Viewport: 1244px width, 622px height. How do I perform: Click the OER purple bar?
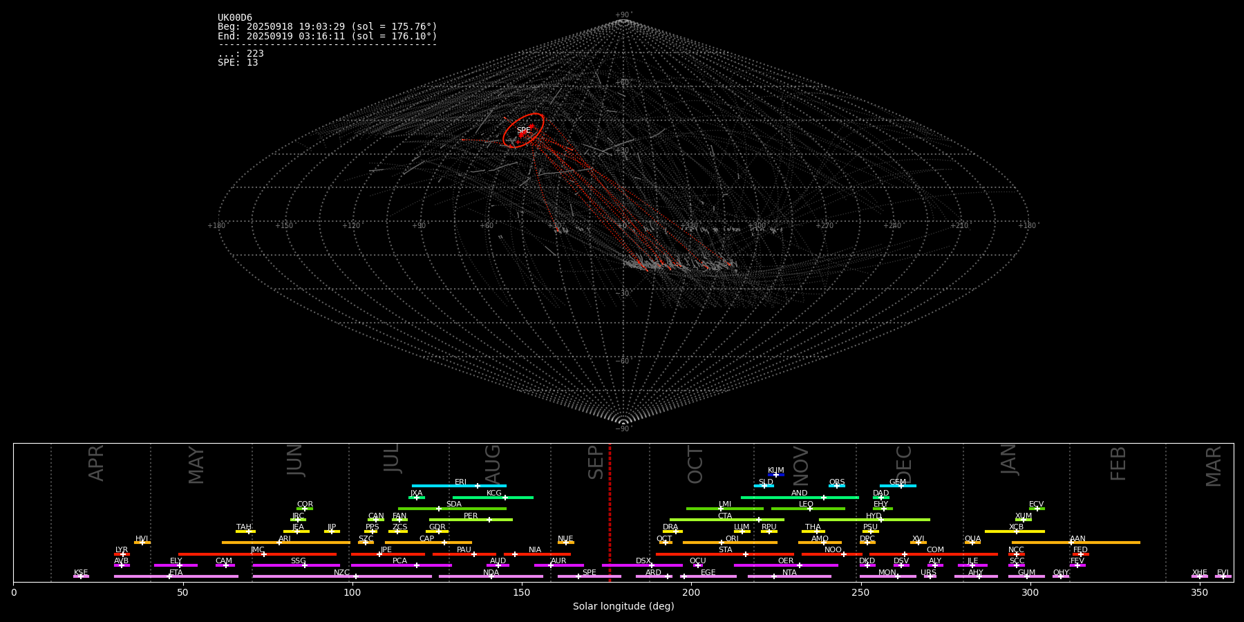pos(786,565)
